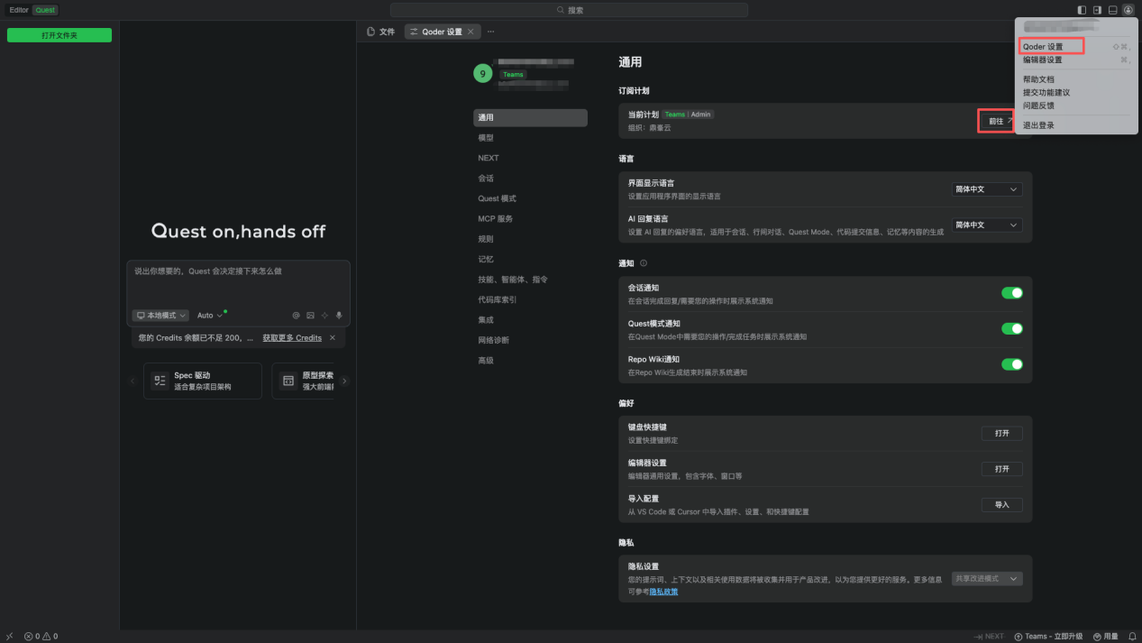Screen dimensions: 1142x643
Task: Select 规则 settings category
Action: (x=530, y=239)
